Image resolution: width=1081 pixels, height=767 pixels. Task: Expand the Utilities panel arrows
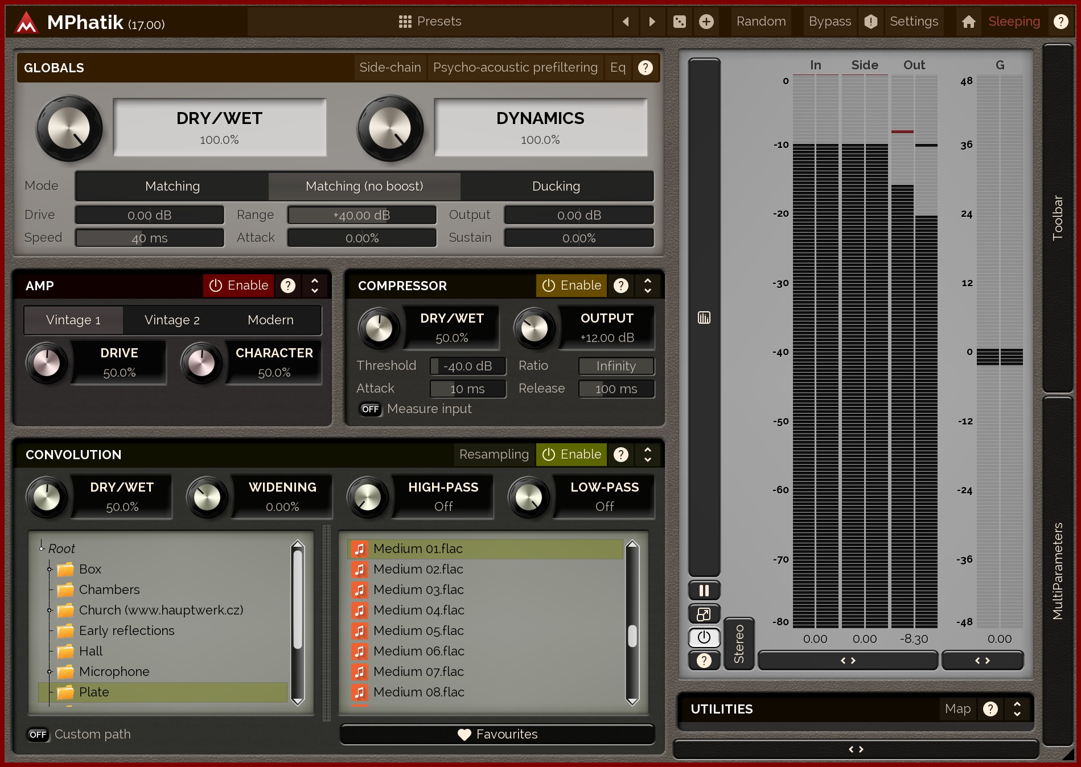pos(1017,709)
